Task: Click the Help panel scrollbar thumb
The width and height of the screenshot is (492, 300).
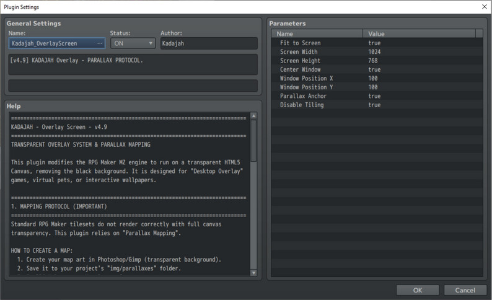Action: click(253, 141)
